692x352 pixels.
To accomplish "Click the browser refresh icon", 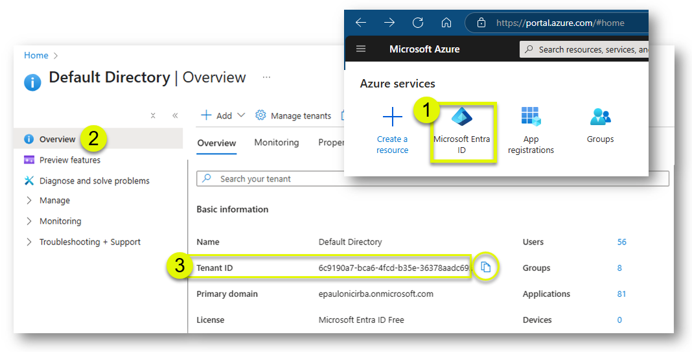I will 418,23.
